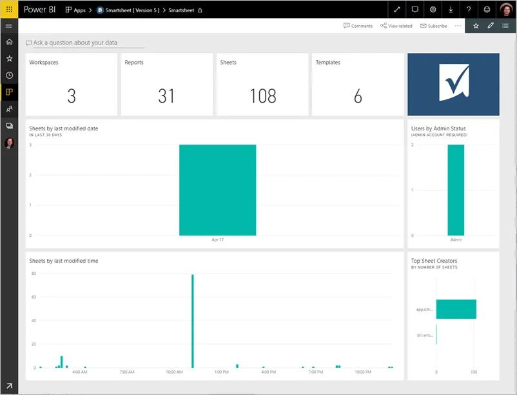Click the Smartsheet app icon in breadcrumb
Image resolution: width=517 pixels, height=395 pixels.
click(100, 10)
